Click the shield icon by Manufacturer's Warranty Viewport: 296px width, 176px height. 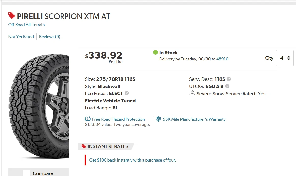click(x=158, y=119)
